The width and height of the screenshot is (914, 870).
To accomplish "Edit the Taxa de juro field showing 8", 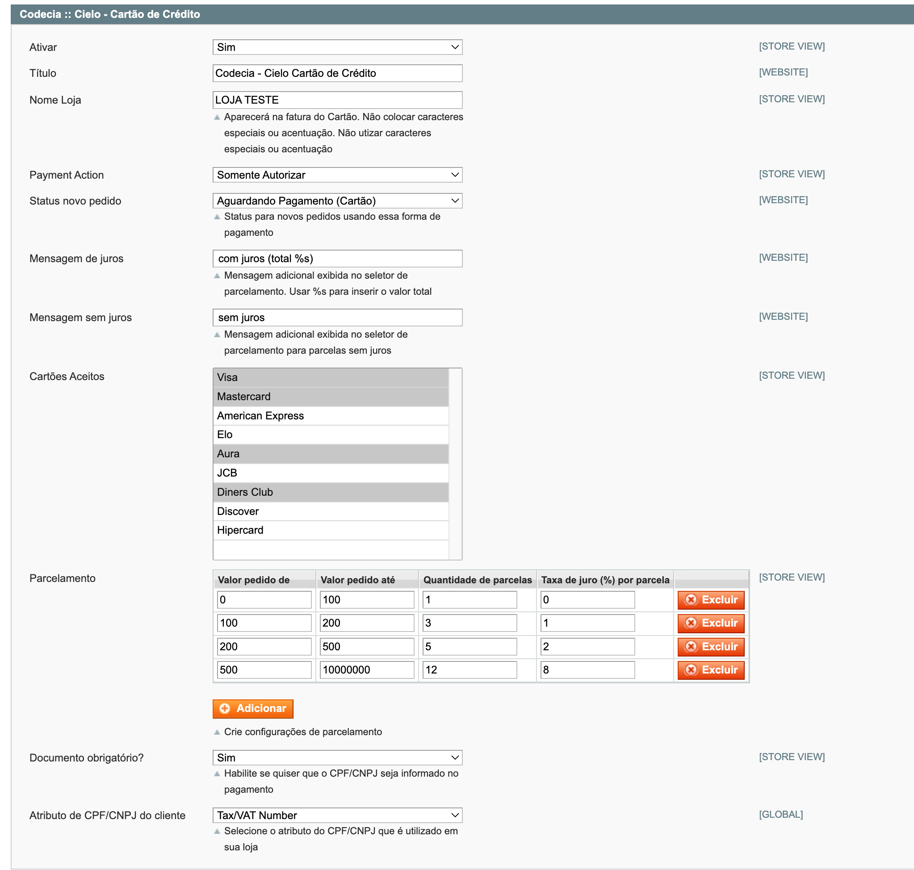I will point(587,669).
